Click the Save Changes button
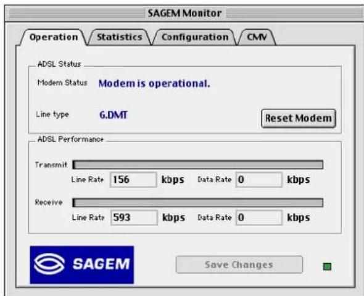364x296 pixels. click(239, 264)
